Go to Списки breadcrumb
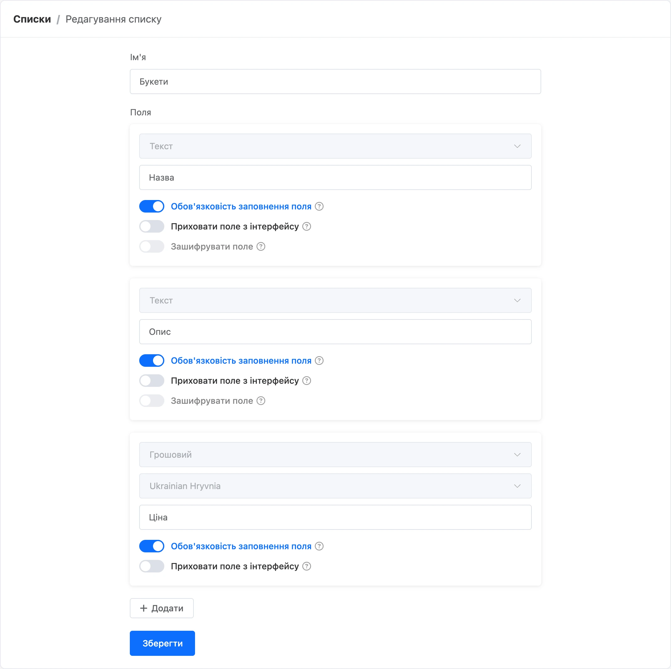The width and height of the screenshot is (671, 669). click(32, 19)
